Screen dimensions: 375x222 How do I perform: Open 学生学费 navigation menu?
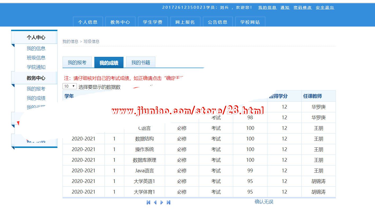pyautogui.click(x=153, y=22)
